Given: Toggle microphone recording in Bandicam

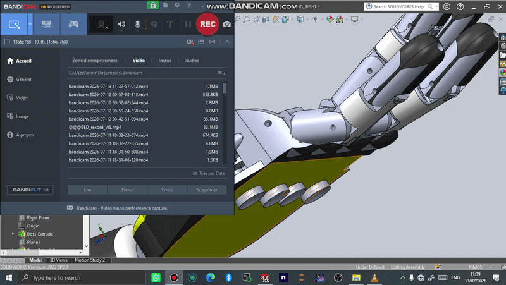Looking at the screenshot, I should tap(137, 24).
